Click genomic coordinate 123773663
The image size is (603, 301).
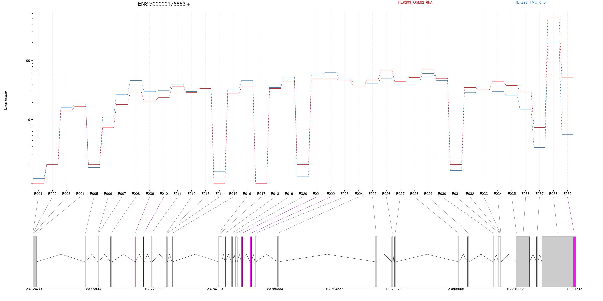coord(93,289)
